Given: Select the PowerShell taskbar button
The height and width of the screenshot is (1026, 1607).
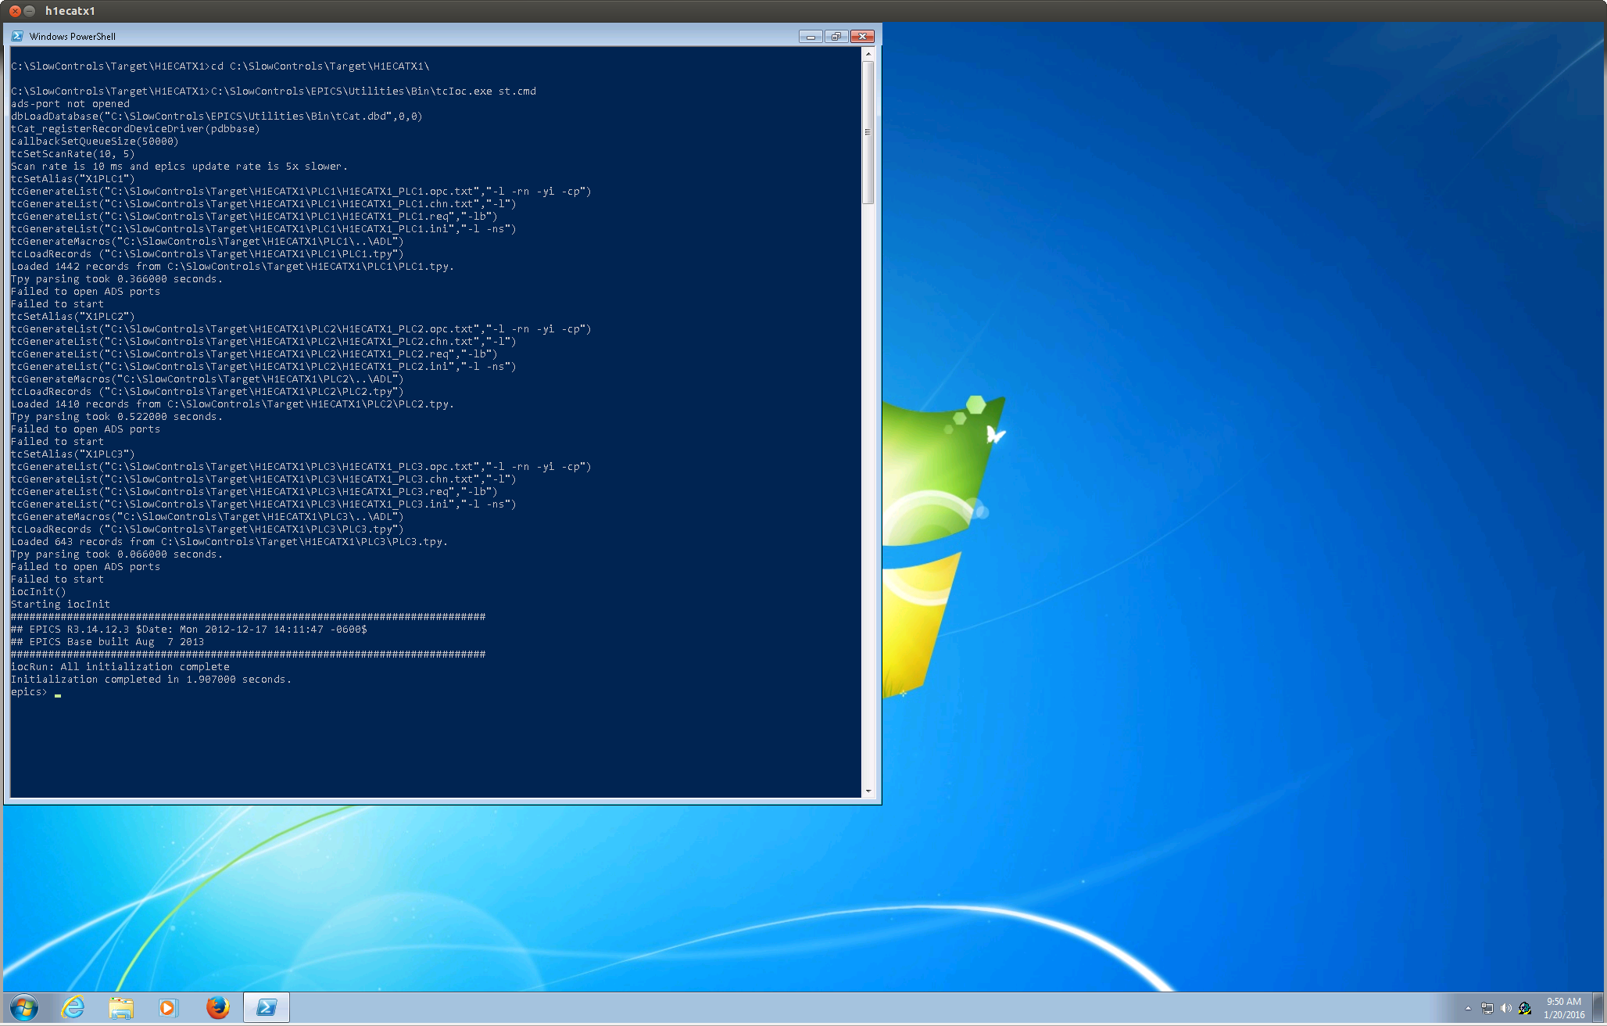Looking at the screenshot, I should [267, 1007].
